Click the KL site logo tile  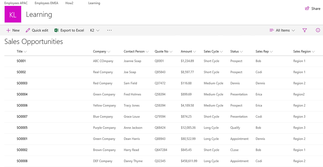point(13,15)
